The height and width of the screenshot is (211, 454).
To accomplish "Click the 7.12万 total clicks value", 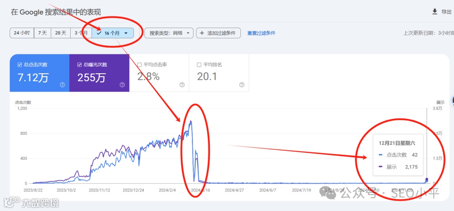I will (x=33, y=77).
